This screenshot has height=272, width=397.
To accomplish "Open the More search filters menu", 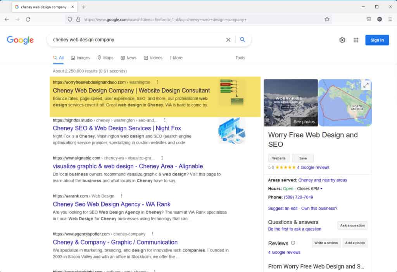I will click(x=176, y=58).
